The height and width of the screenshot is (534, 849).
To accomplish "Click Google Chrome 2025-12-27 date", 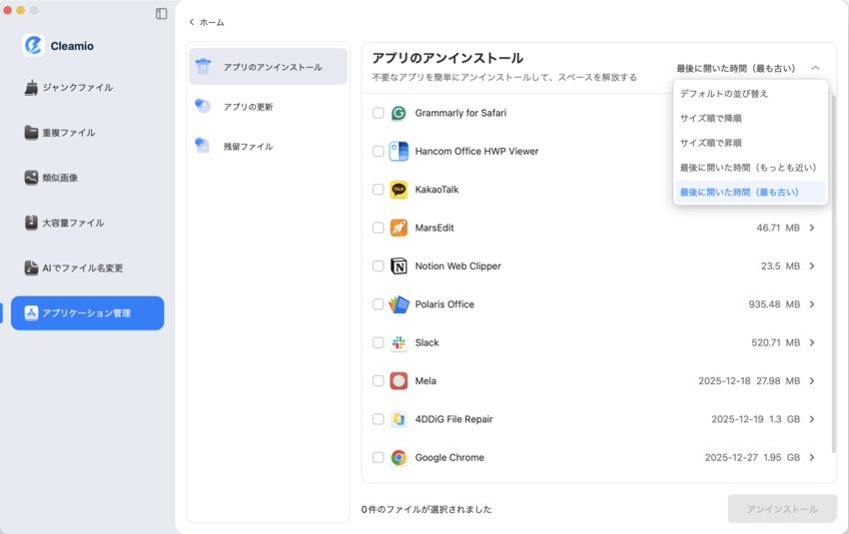I will [731, 458].
